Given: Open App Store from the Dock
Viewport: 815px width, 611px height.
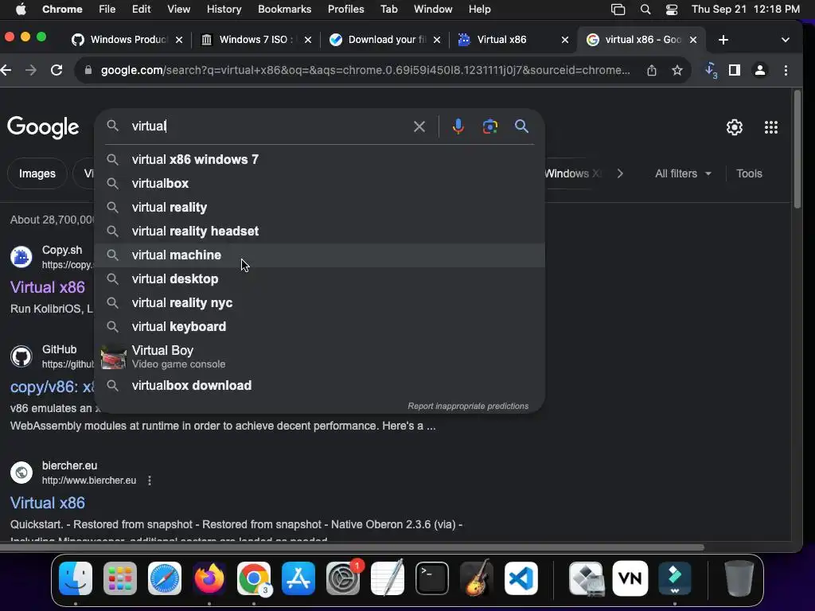Looking at the screenshot, I should 298,578.
